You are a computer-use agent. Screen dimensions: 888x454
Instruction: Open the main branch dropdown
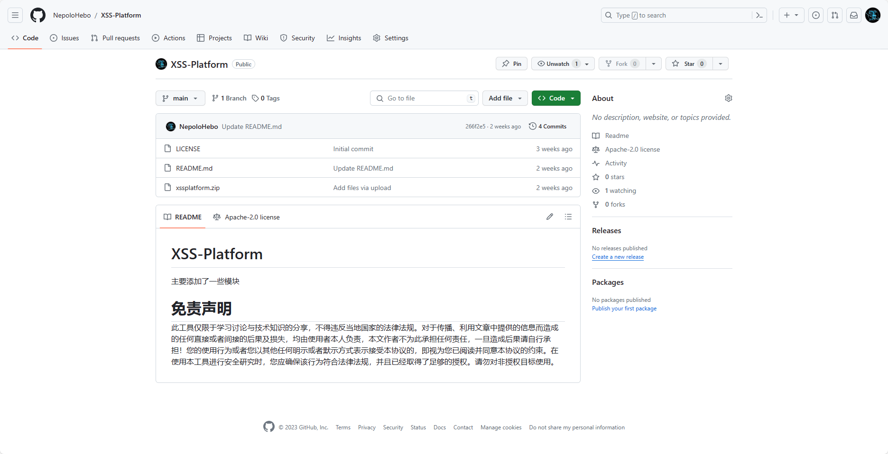point(180,98)
